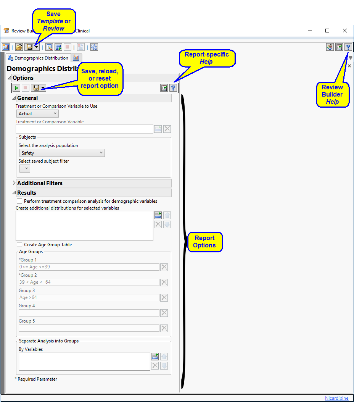The height and width of the screenshot is (402, 354).
Task: Click add variables icon for By Variables
Action: [155, 356]
